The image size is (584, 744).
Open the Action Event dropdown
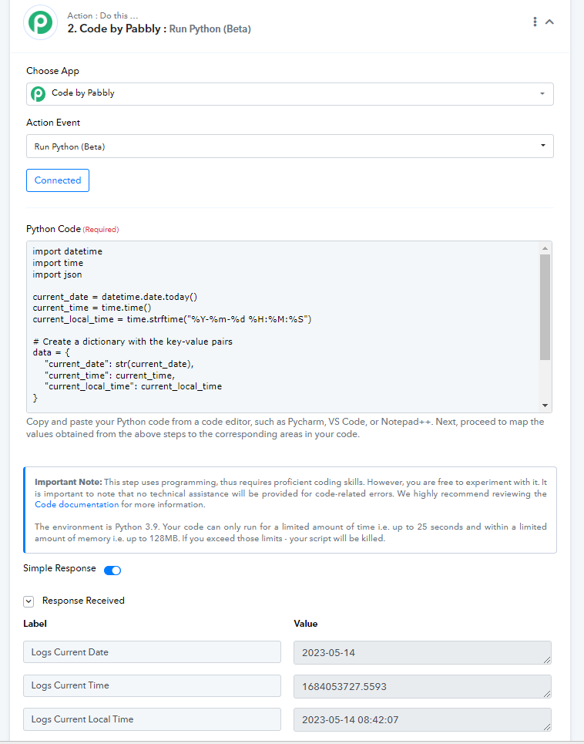point(290,146)
